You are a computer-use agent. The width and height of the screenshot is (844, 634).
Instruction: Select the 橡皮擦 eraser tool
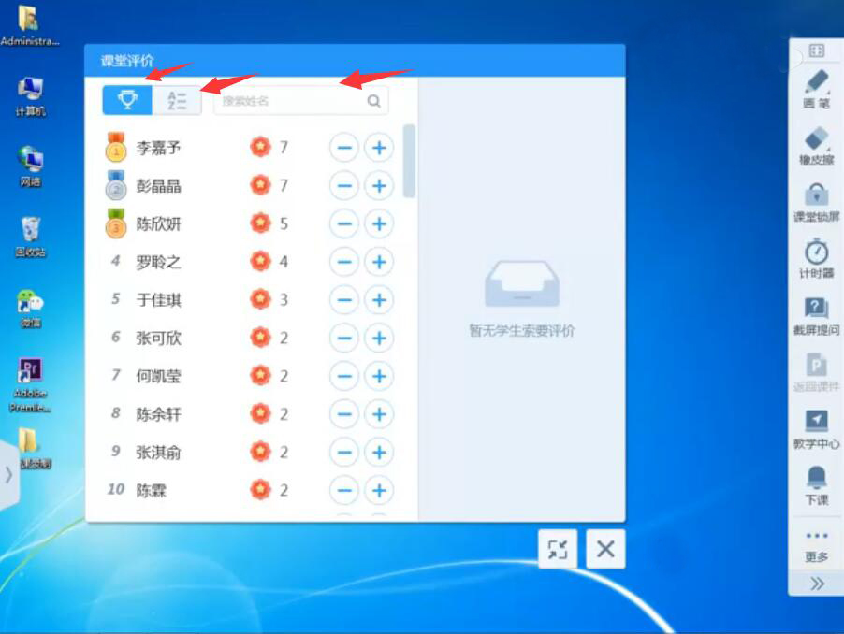coord(817,146)
